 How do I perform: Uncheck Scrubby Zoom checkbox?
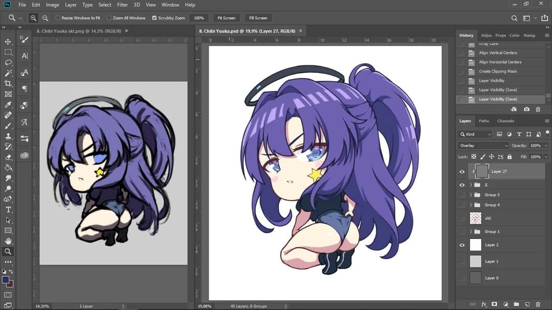pos(154,18)
